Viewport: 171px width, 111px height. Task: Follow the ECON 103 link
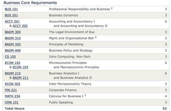click(21, 67)
